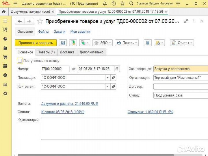Open the "К оплате 08.06.2018 (100%)" link
Viewport: 208px width, 156px height.
pos(63,112)
